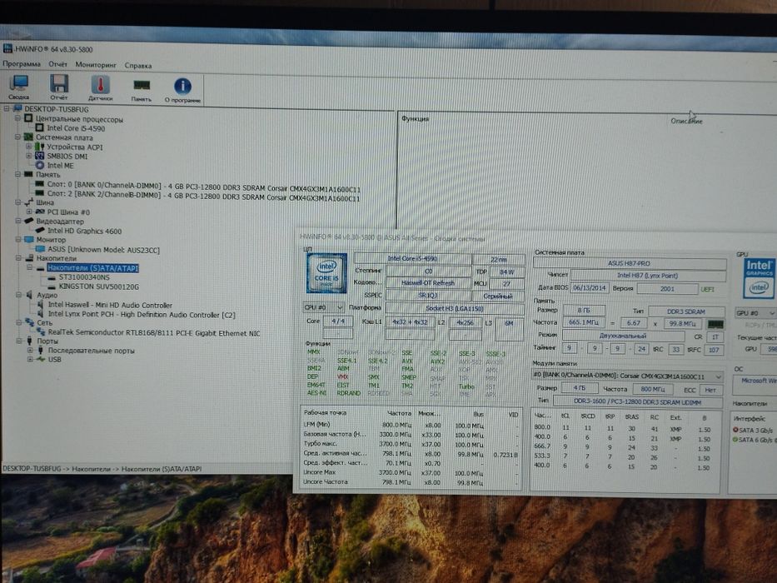Select RealTek RTL8168/8111 Ethernet NIC
This screenshot has height=583, width=777.
tap(154, 333)
